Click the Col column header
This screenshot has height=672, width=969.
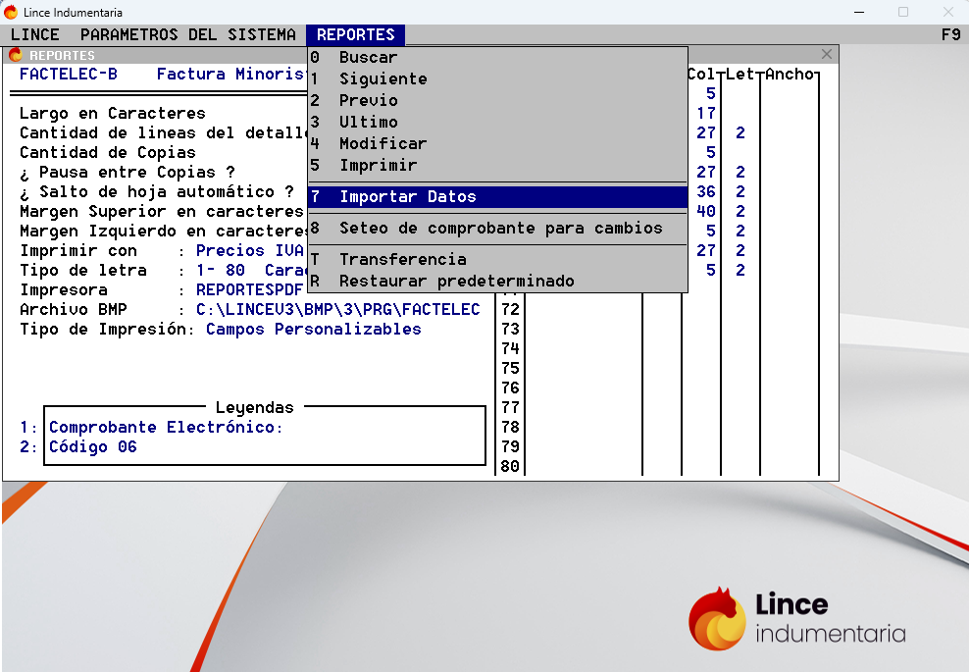click(x=701, y=75)
